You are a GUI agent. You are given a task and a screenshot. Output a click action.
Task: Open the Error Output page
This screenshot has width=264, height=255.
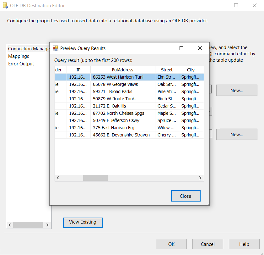(21, 64)
